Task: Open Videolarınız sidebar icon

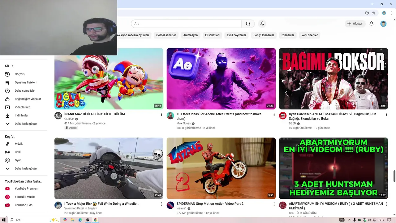Action: click(7, 107)
